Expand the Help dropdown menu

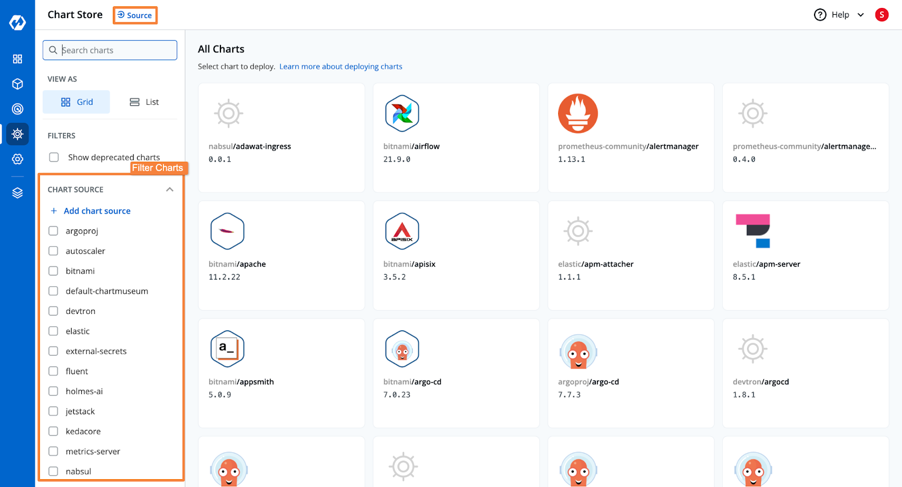(x=861, y=15)
